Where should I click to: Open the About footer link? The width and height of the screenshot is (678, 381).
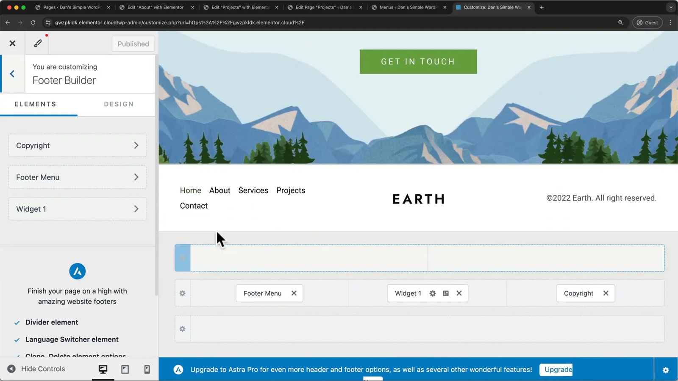[220, 190]
